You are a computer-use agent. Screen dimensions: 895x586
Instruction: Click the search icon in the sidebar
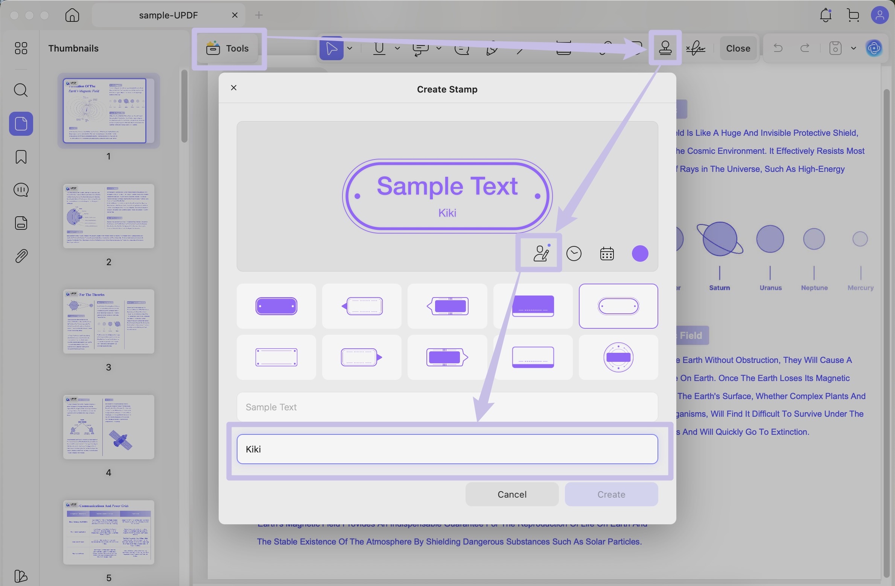click(21, 90)
